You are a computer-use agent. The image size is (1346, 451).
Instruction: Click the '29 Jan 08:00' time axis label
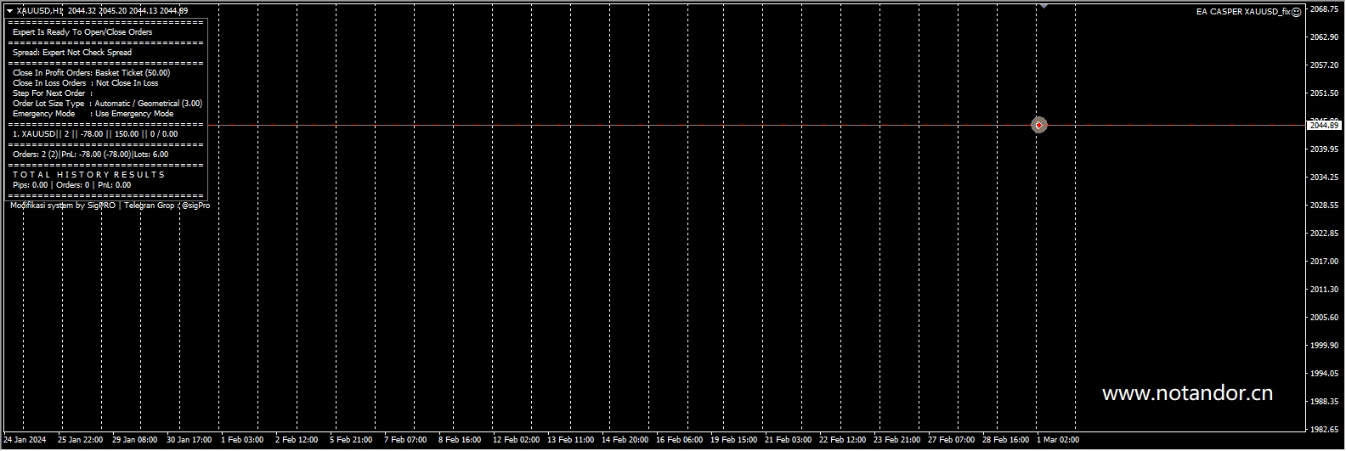pos(135,441)
